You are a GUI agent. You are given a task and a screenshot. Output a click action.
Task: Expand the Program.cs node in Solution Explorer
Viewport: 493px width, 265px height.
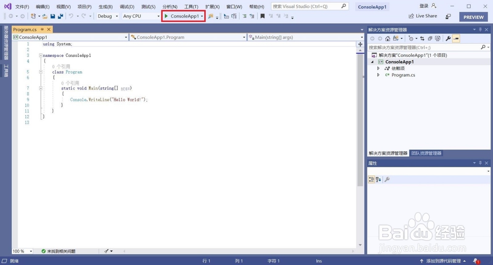pos(379,75)
